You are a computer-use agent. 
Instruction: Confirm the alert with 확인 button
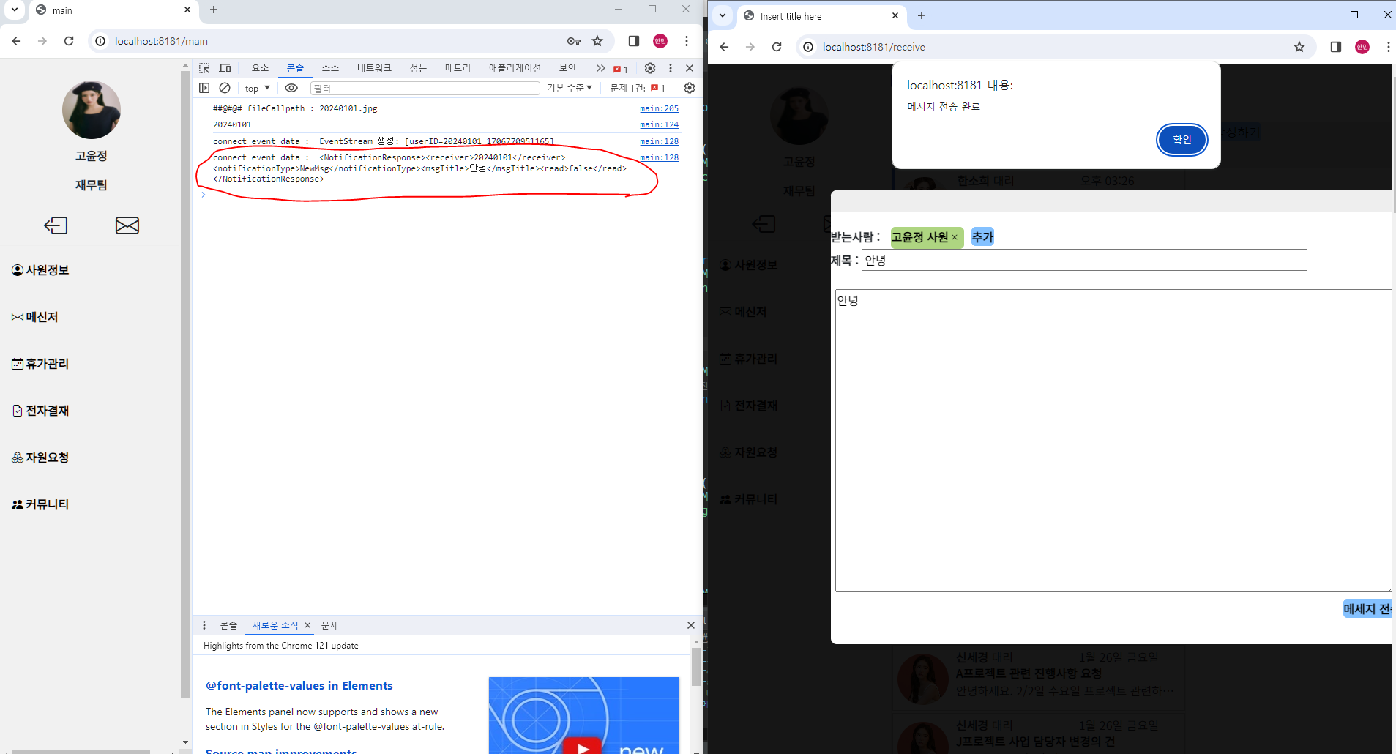(x=1182, y=140)
